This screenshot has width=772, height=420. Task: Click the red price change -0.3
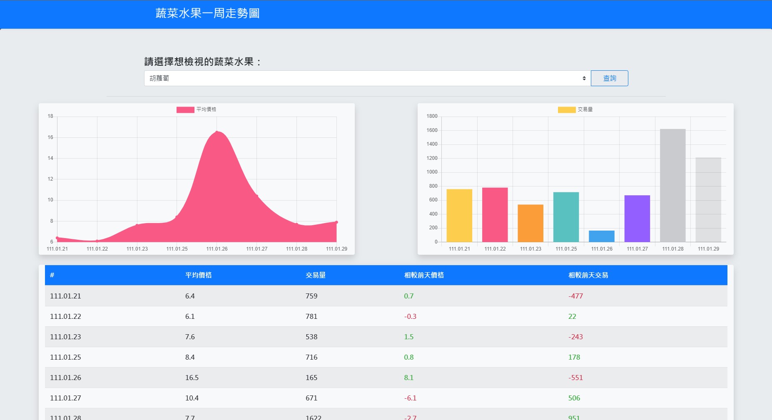tap(410, 316)
